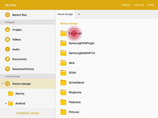Click the Download folder icon
The width and height of the screenshot is (158, 118).
coord(63,33)
